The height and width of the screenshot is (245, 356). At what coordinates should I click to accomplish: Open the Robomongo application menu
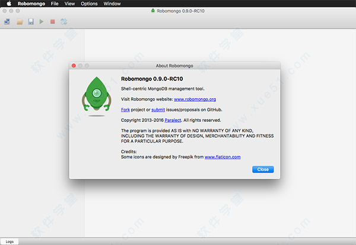pos(31,4)
